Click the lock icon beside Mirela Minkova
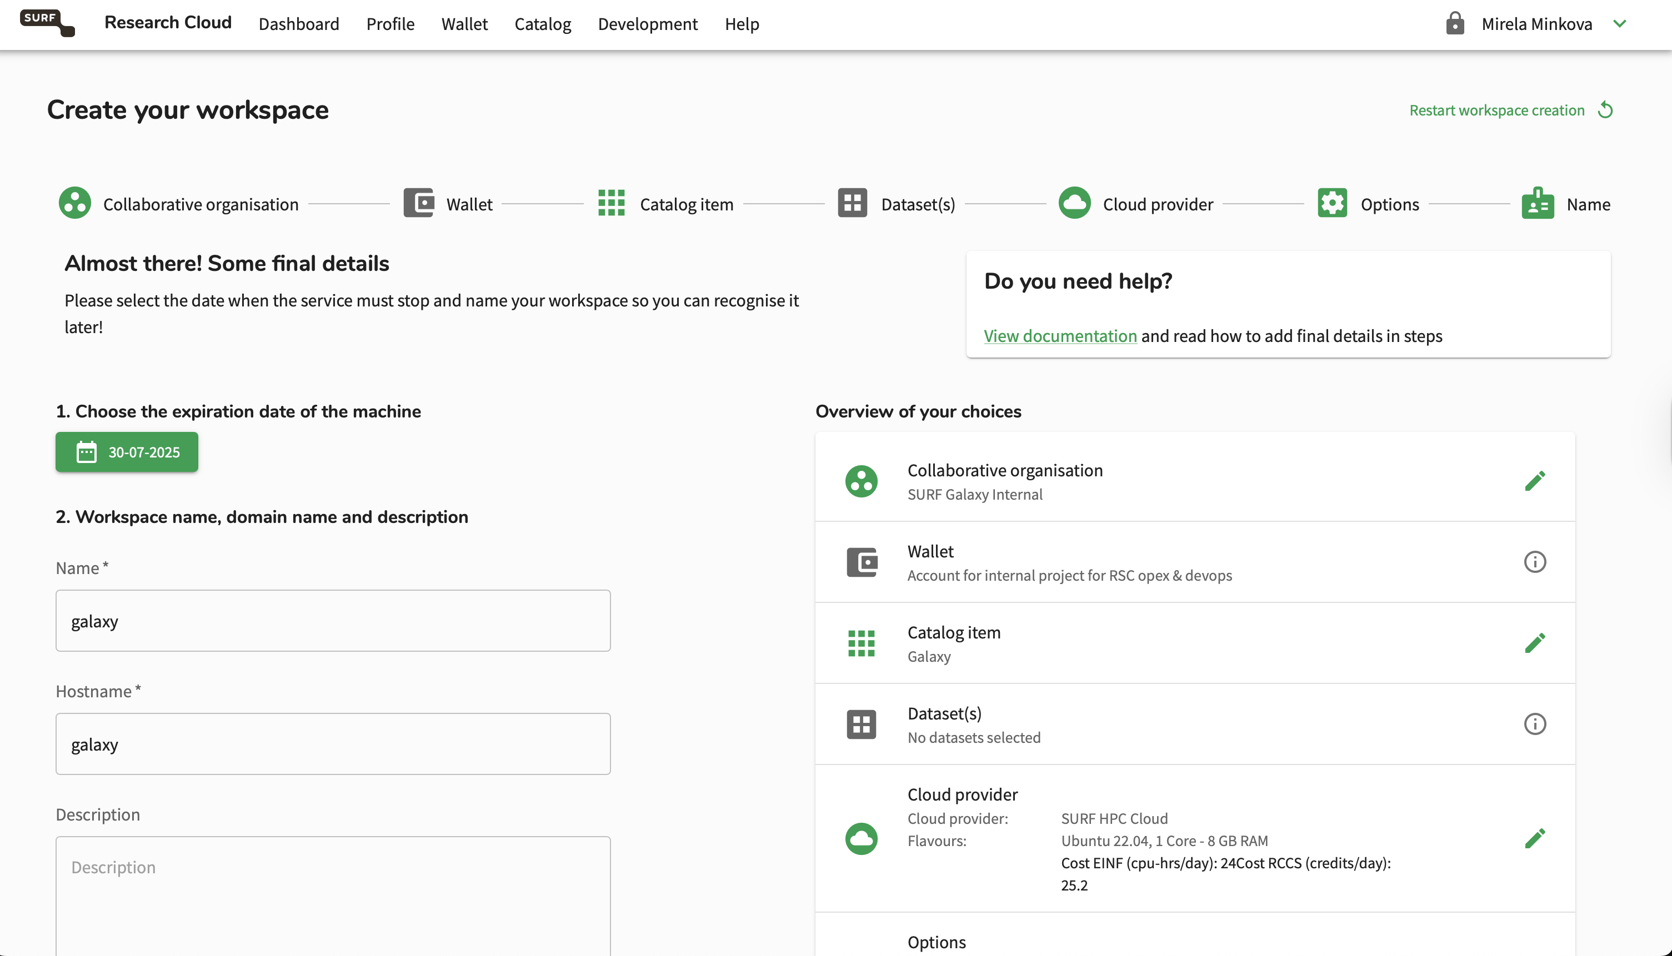This screenshot has height=956, width=1672. (1455, 23)
